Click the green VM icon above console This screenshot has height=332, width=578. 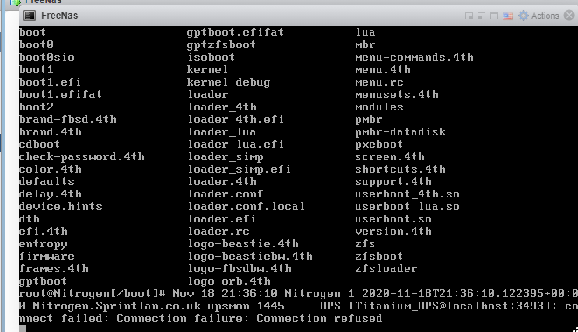coord(15,2)
